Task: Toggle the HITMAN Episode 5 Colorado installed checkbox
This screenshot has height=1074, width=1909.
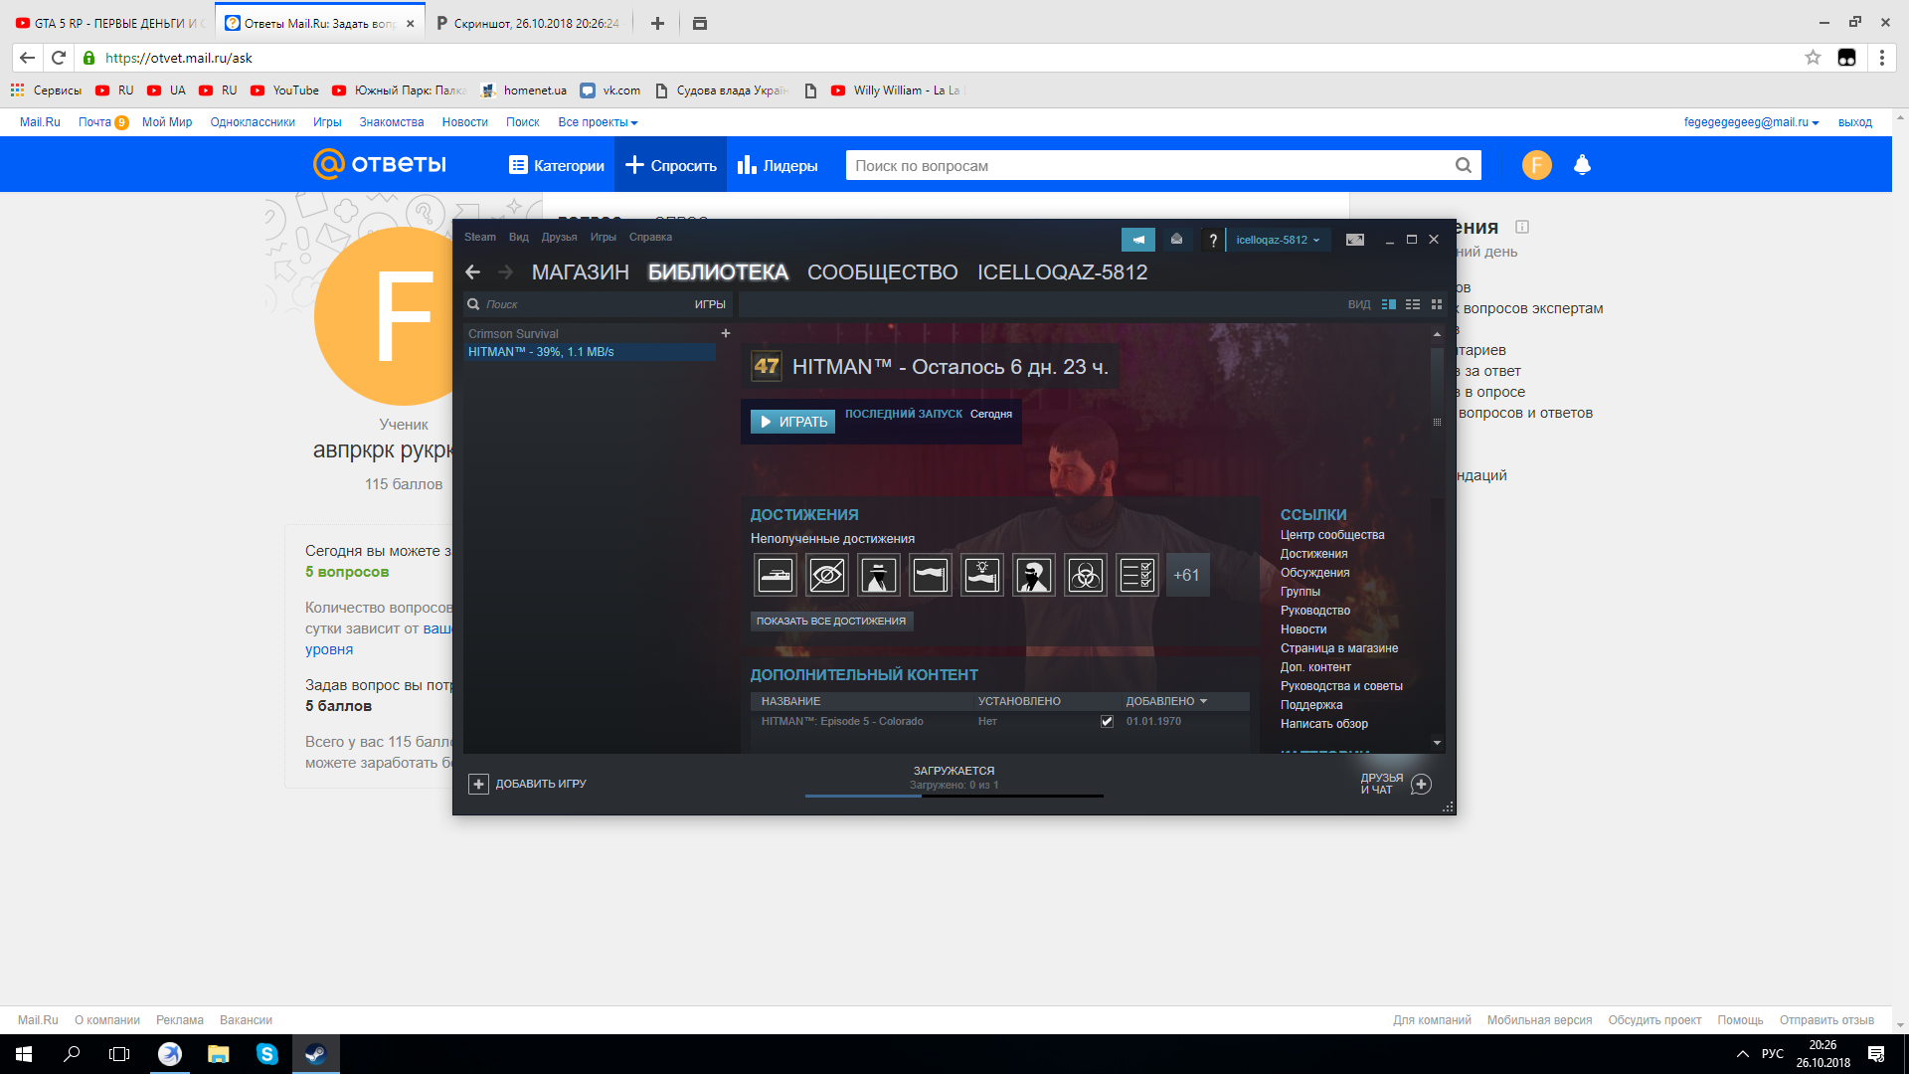Action: pyautogui.click(x=1104, y=721)
